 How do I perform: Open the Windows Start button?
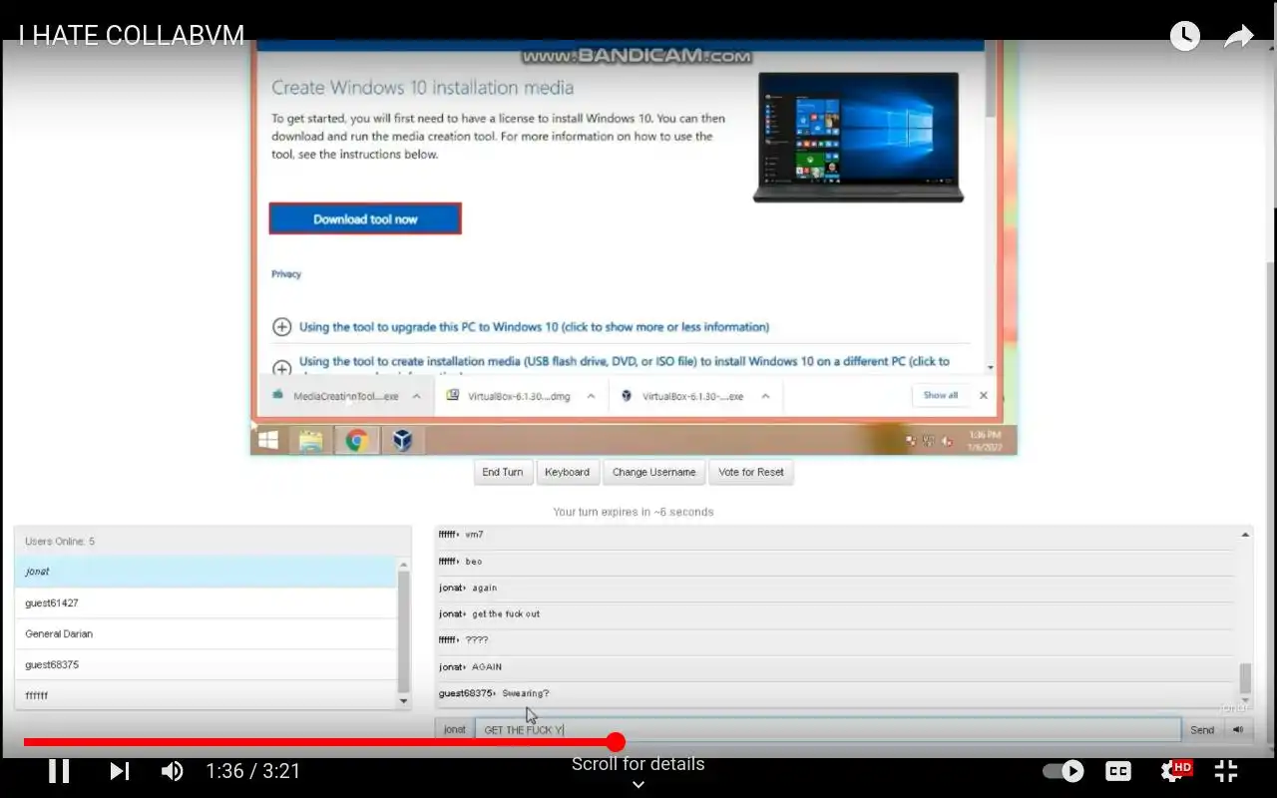click(x=268, y=440)
